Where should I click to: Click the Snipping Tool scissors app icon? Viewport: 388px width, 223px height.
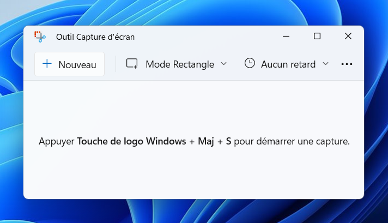40,37
